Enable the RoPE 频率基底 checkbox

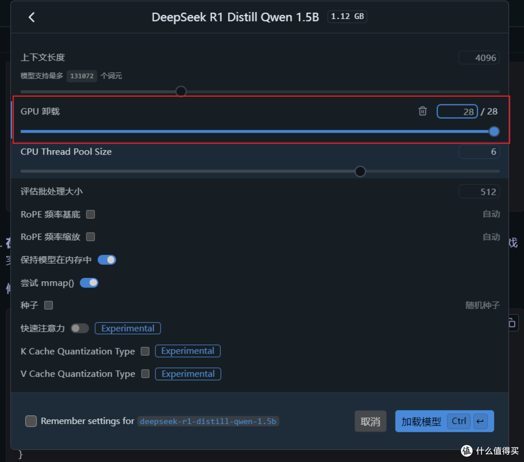point(90,214)
